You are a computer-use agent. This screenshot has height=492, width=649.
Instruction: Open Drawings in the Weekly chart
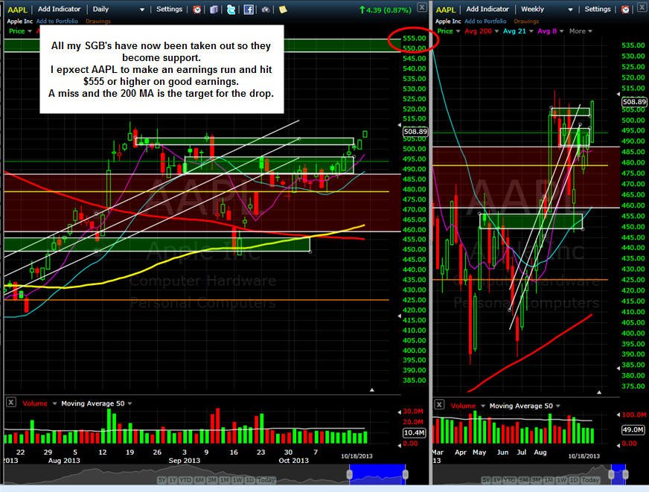(526, 21)
